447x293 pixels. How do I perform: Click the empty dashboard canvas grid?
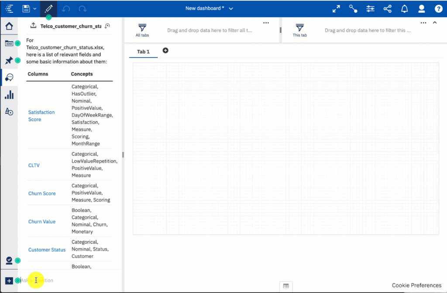(x=285, y=148)
